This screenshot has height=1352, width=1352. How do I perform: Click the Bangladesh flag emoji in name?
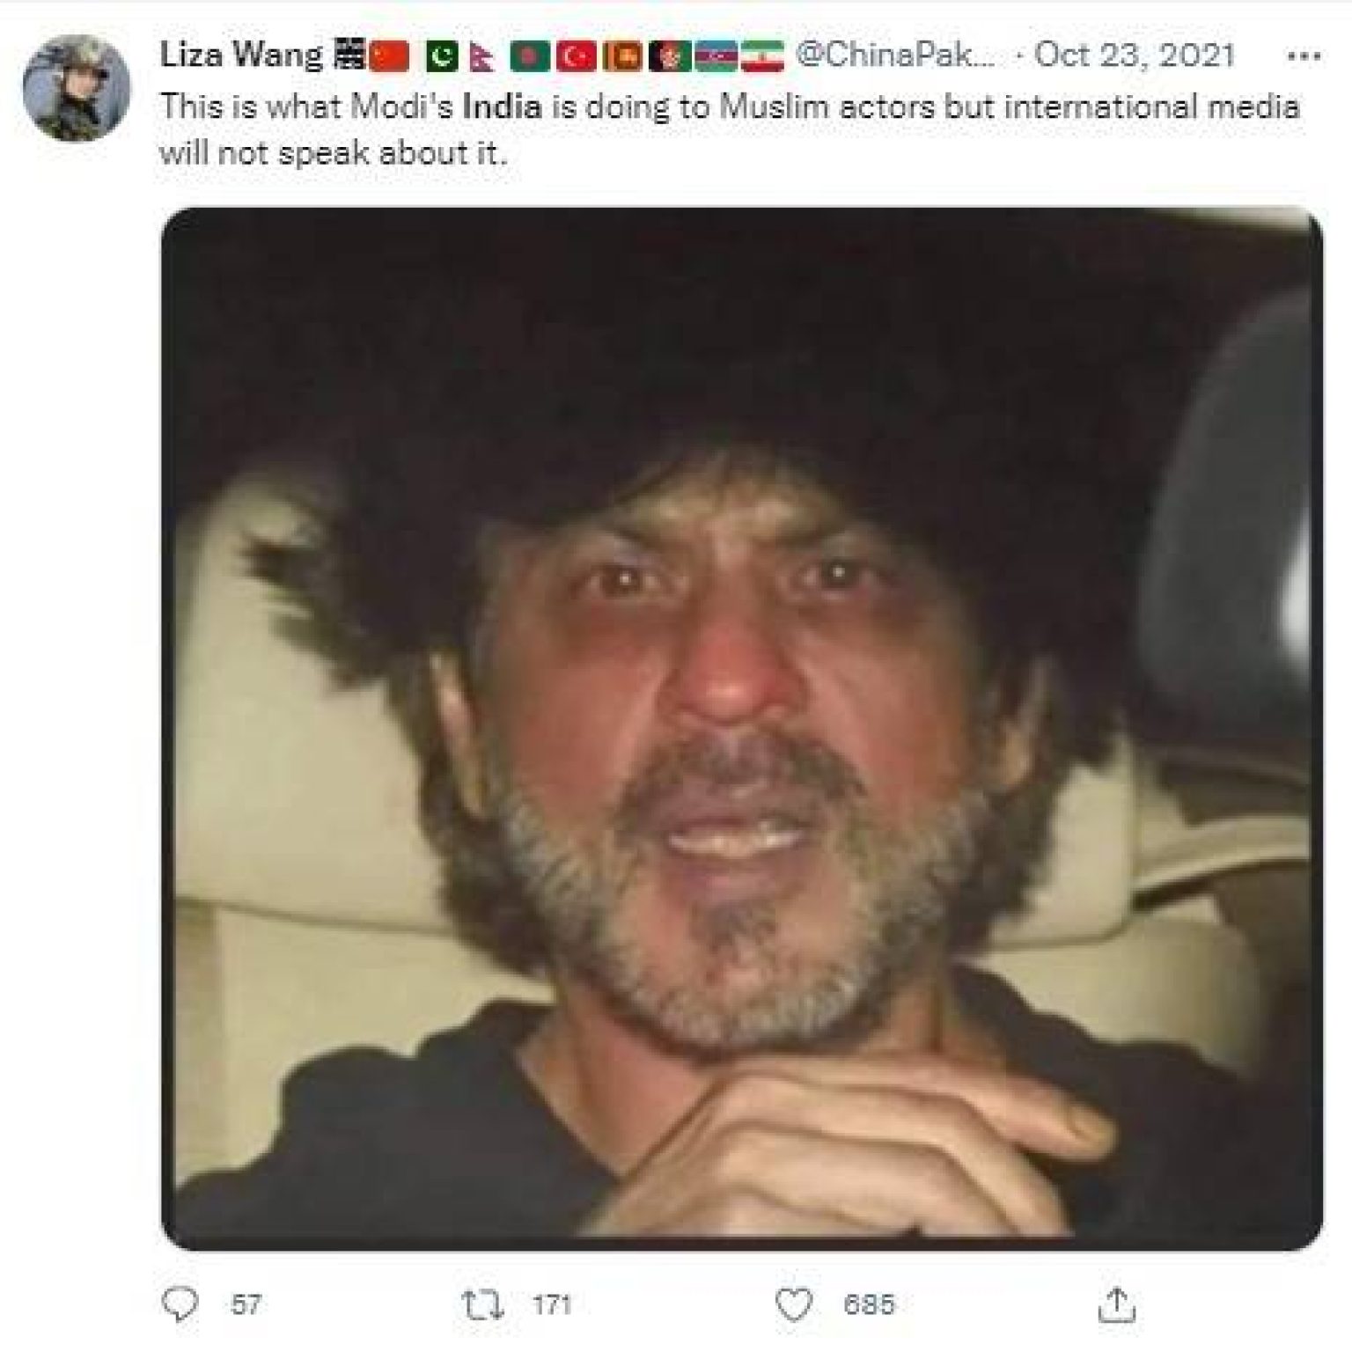pyautogui.click(x=531, y=56)
